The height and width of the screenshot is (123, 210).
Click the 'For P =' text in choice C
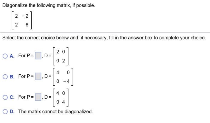26,97
